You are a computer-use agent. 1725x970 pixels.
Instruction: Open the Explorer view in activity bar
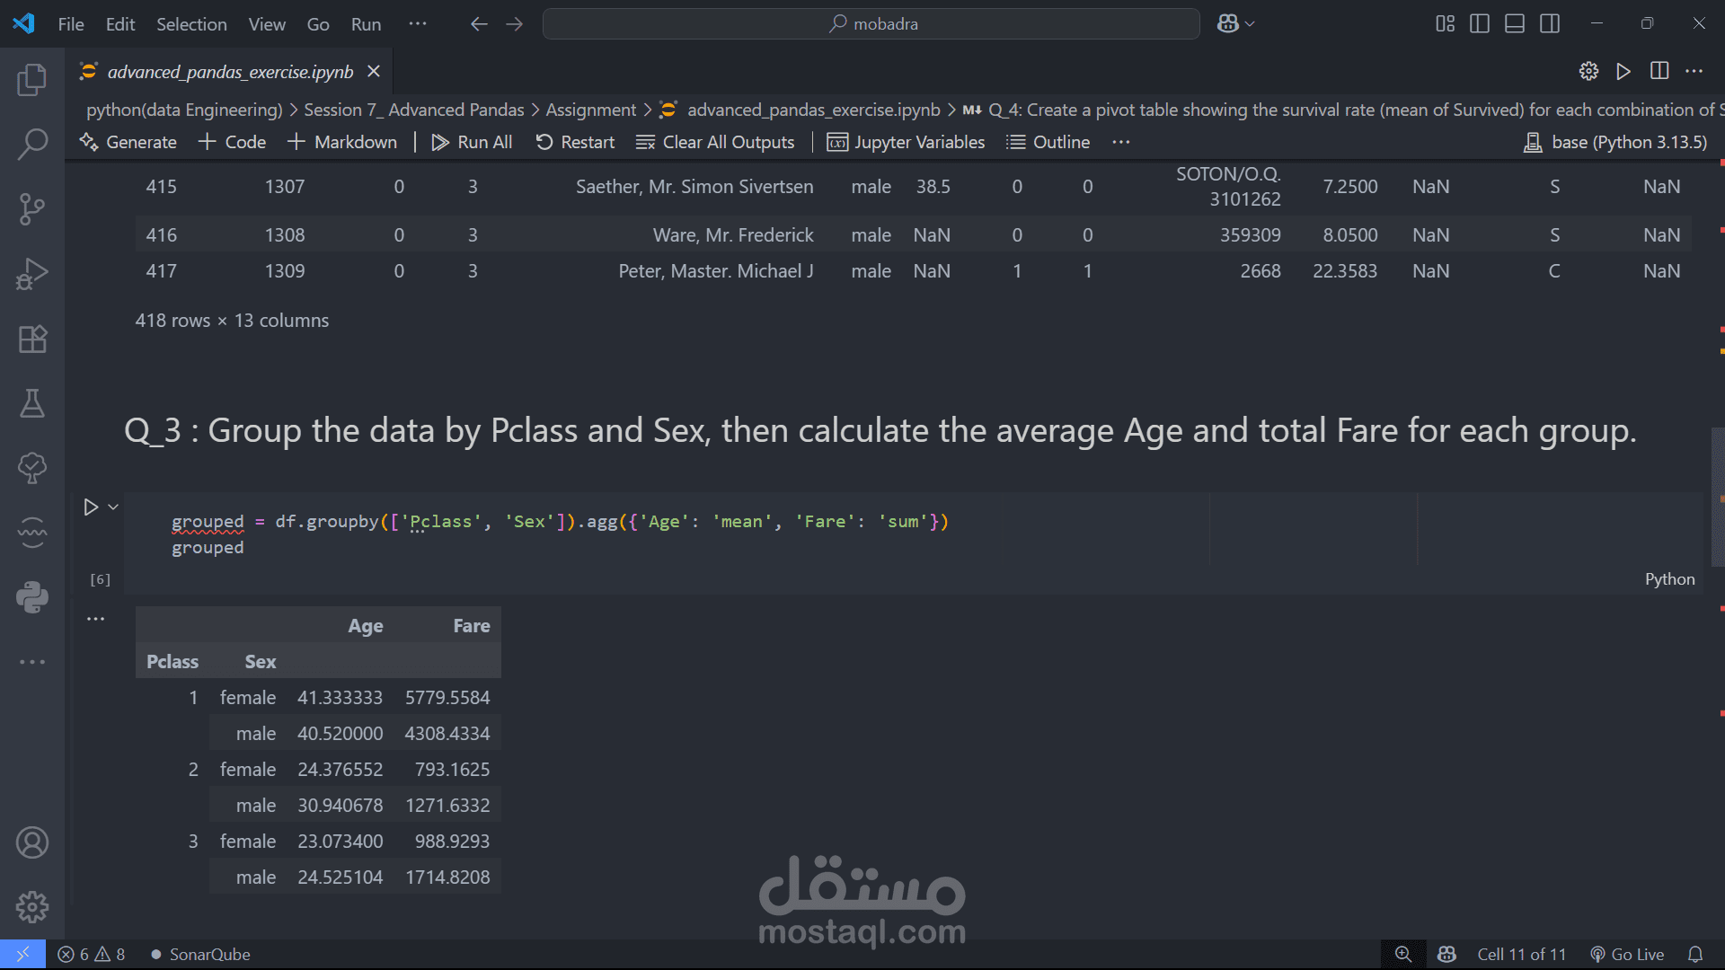32,80
